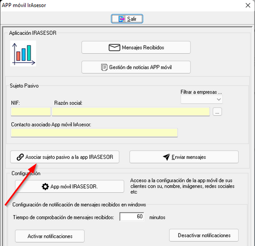Click the Mensajes Recibidos button label
The width and height of the screenshot is (255, 246).
(x=143, y=47)
